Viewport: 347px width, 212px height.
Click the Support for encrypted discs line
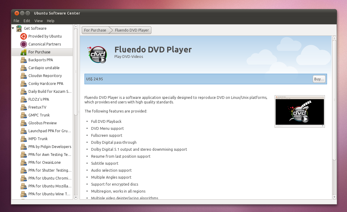[x=115, y=184]
